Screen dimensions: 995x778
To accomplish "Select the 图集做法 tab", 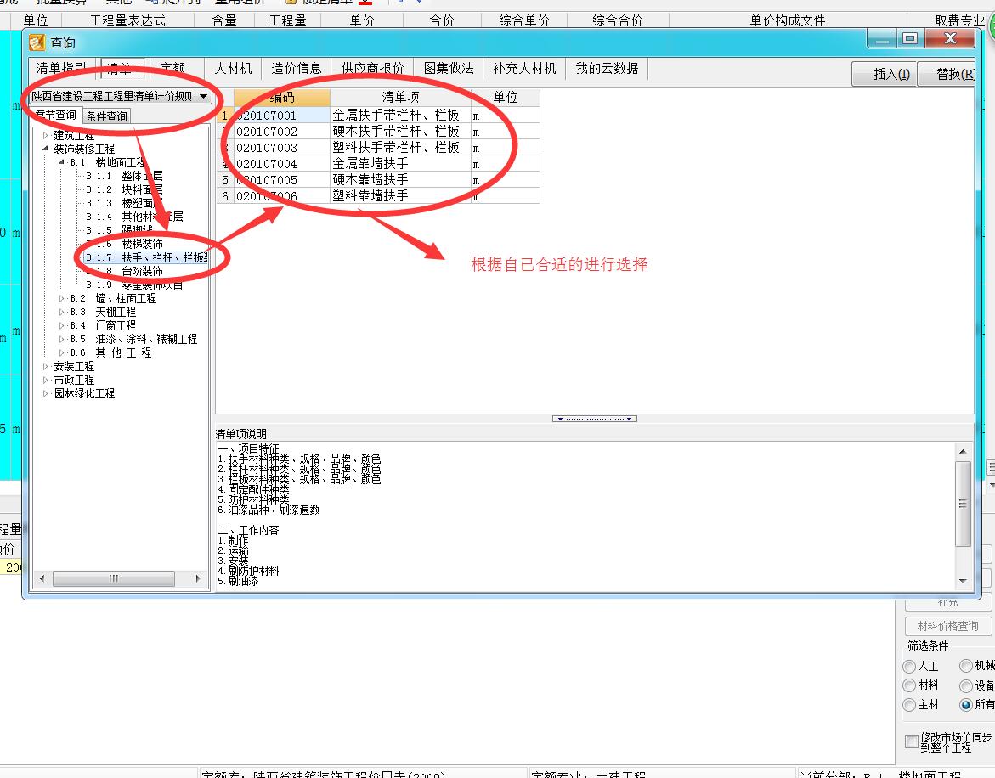I will pos(449,68).
